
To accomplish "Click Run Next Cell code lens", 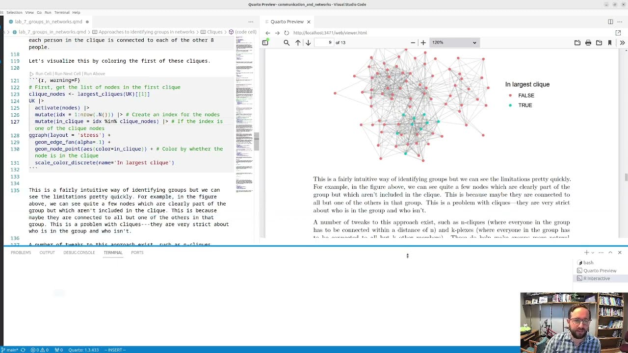I will [68, 74].
